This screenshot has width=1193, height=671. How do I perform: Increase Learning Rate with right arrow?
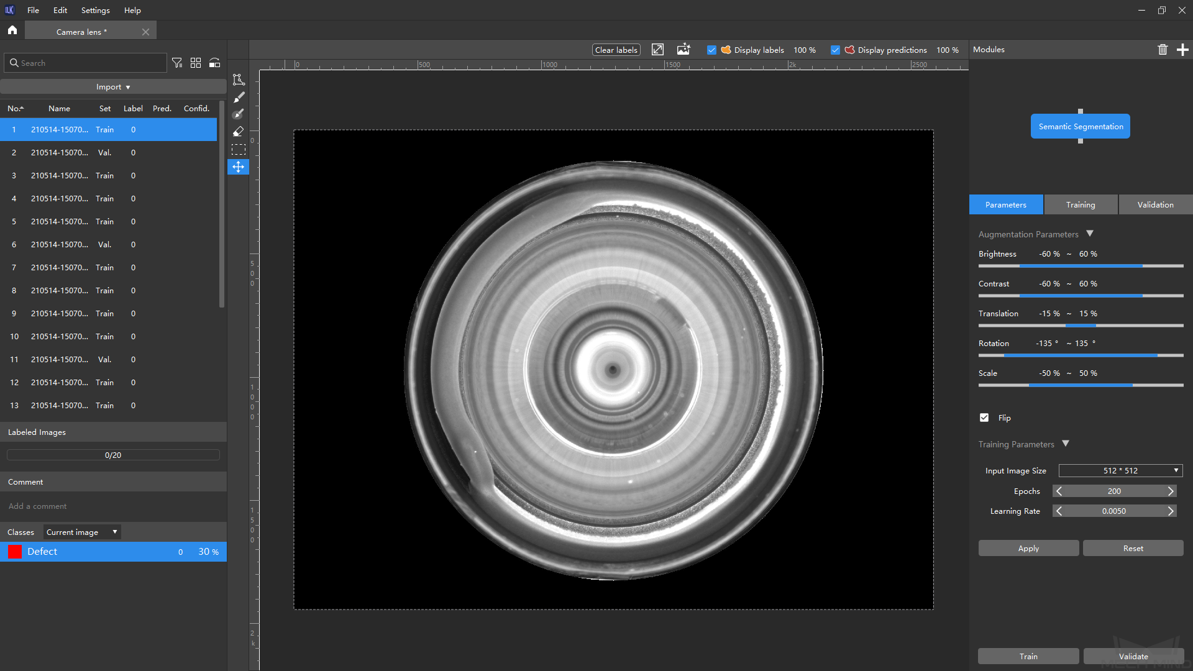[x=1171, y=511]
